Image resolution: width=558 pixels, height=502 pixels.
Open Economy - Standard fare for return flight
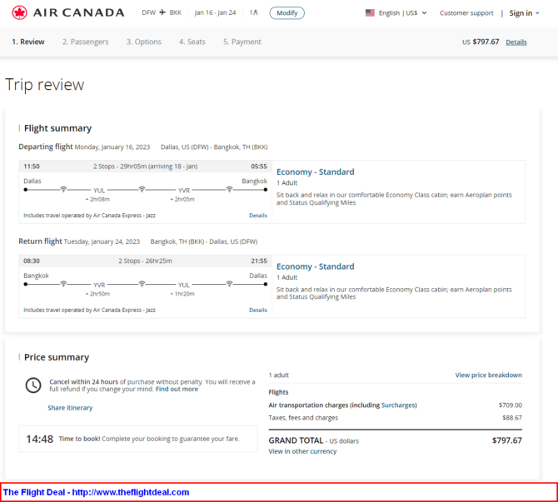pos(316,266)
